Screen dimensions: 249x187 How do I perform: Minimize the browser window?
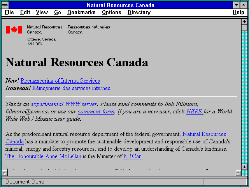(x=236, y=5)
